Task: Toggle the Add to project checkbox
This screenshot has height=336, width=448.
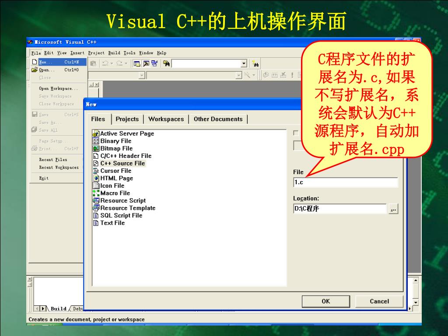Action: tap(296, 133)
